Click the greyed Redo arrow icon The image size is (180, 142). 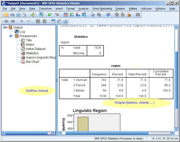pyautogui.click(x=57, y=15)
